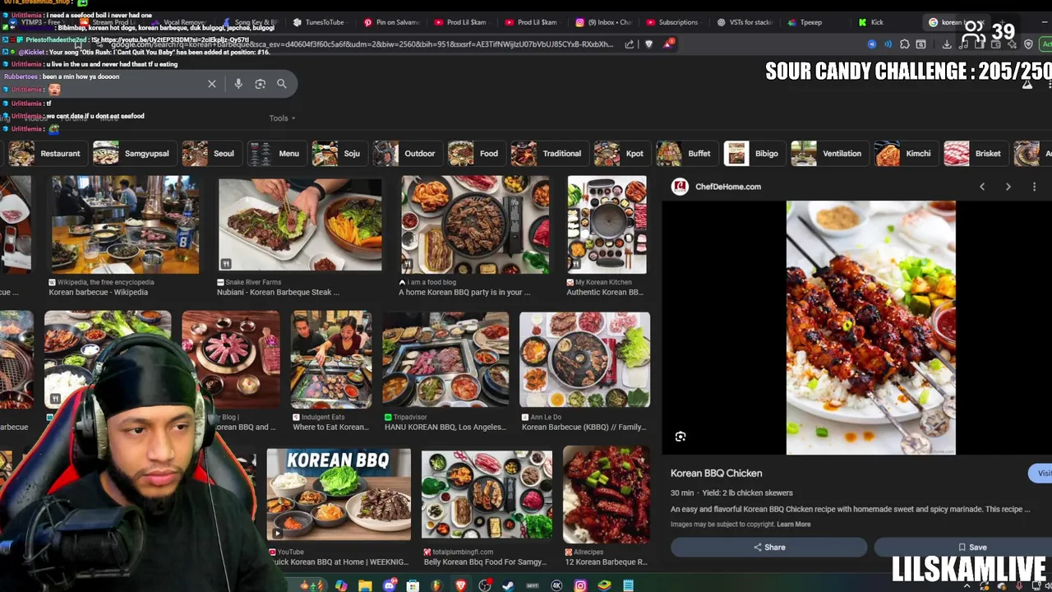Open the Tools dropdown under the search bar
Screen dimensions: 1052x592
(282, 118)
